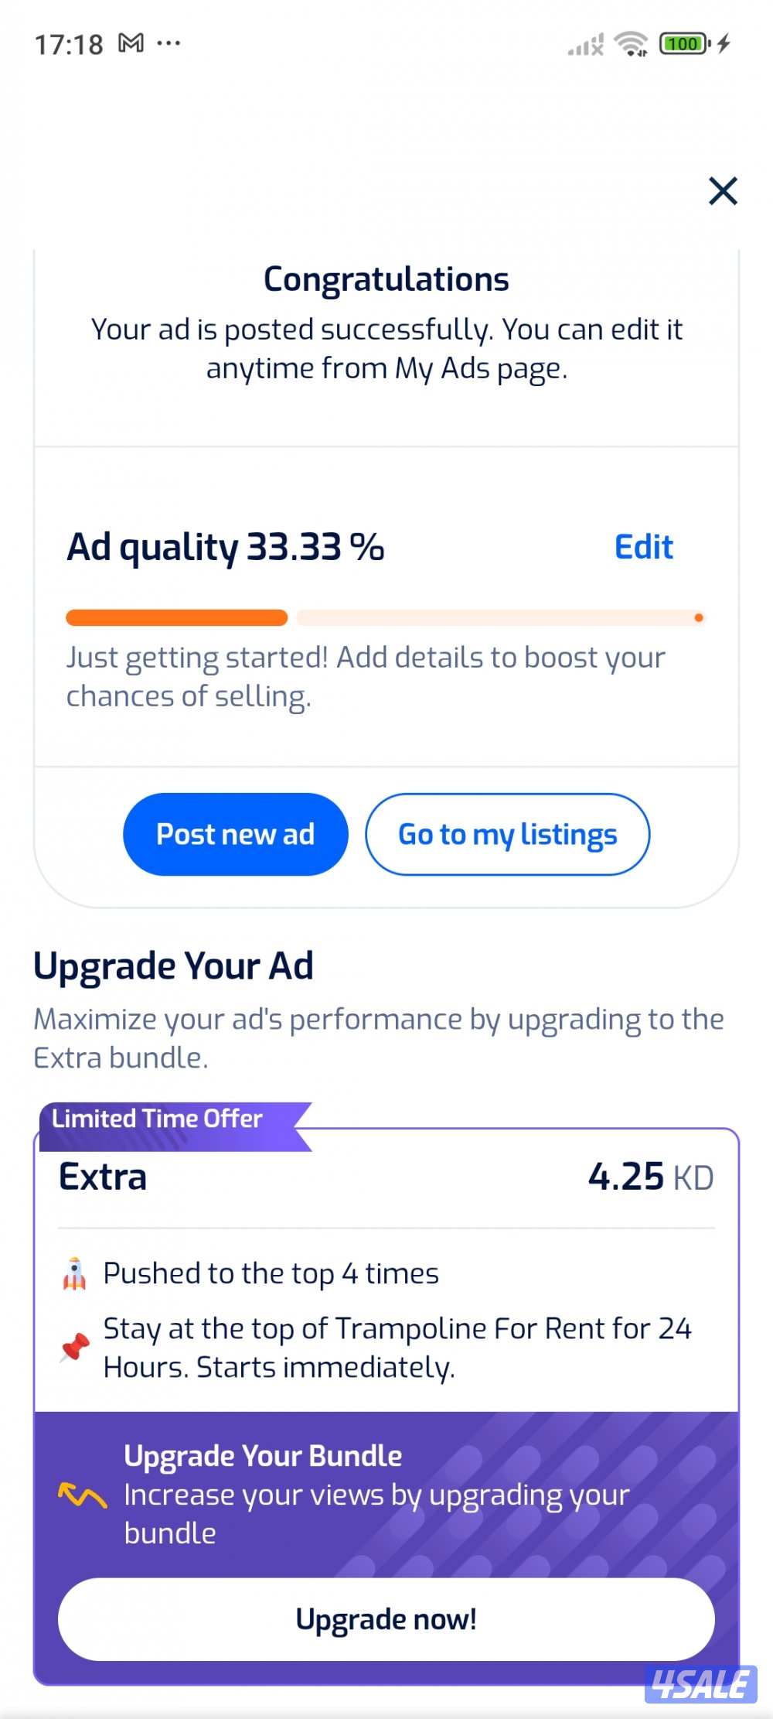Tap the battery indicator icon
This screenshot has width=773, height=1719.
click(x=683, y=43)
